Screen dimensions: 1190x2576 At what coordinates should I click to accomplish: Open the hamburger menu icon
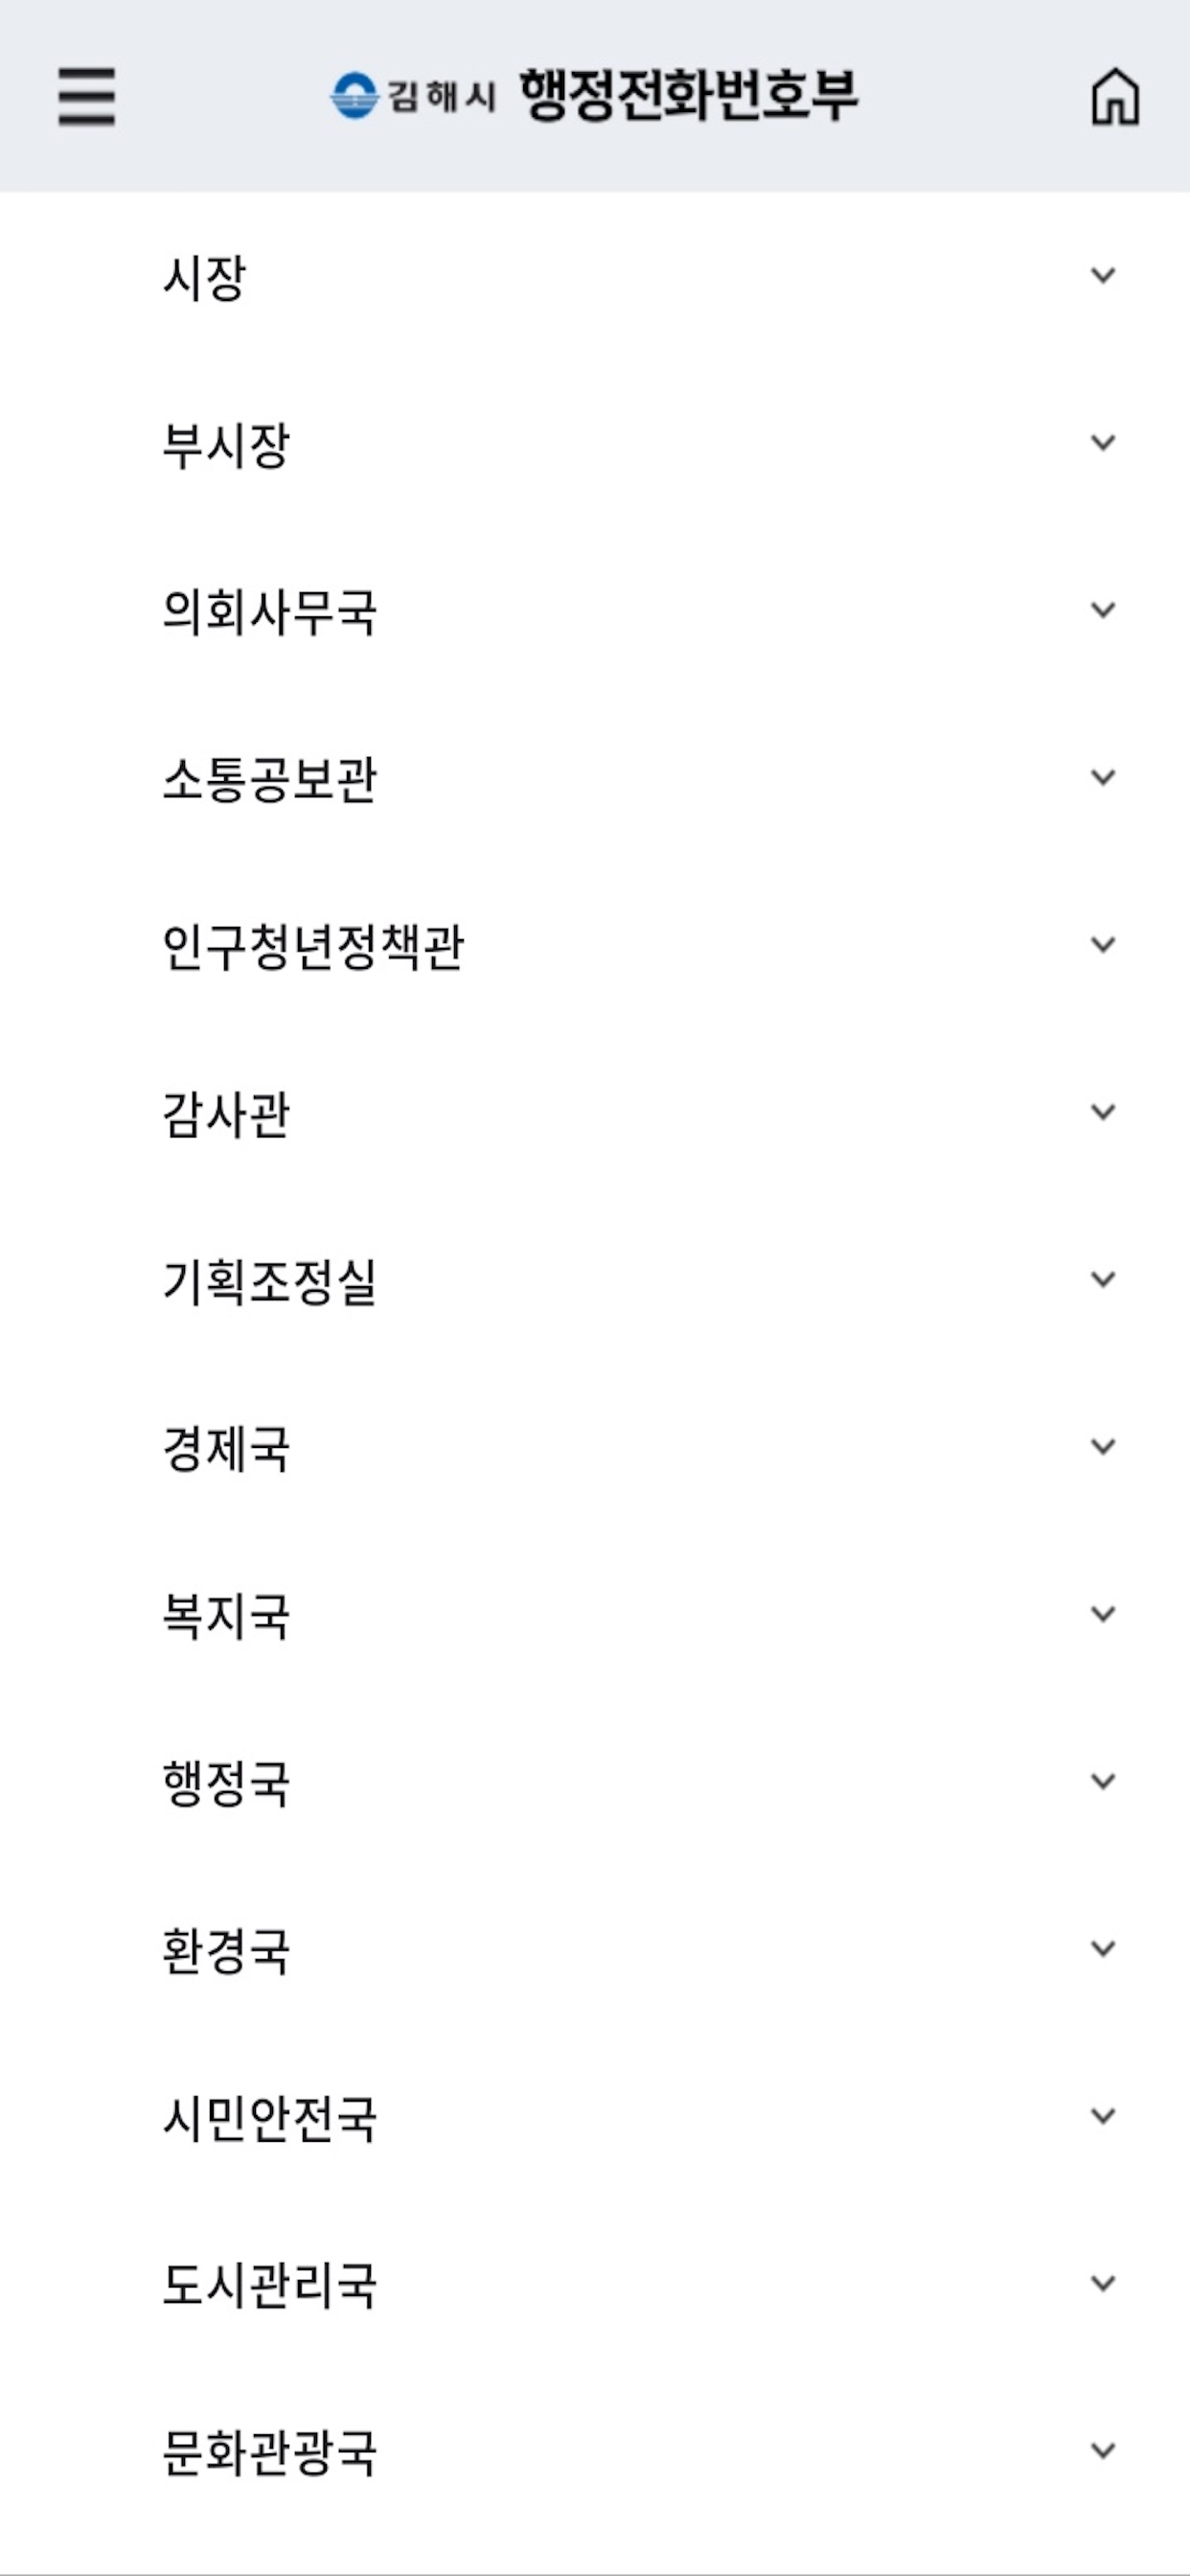tap(86, 97)
